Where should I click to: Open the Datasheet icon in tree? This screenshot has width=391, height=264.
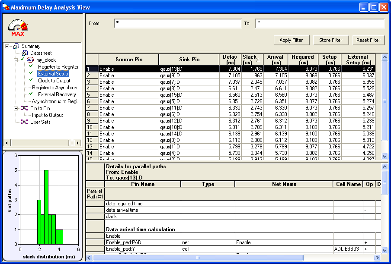25,53
